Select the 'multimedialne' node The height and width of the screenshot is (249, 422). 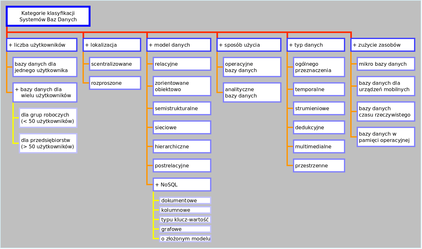319,146
